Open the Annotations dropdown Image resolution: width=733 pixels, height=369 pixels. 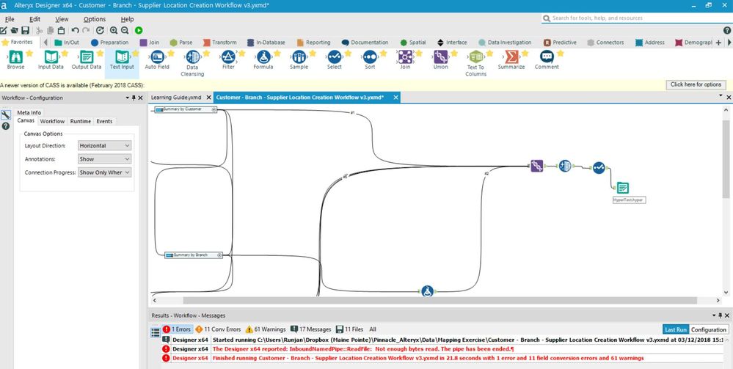[105, 159]
